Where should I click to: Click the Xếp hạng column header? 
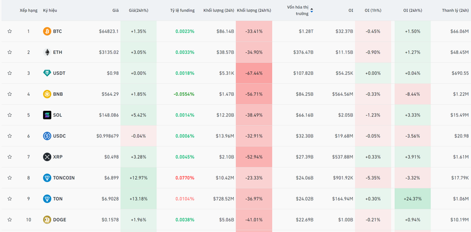pos(28,10)
